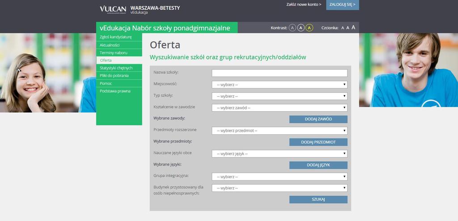Click the Oferta page heading
Screen dimensions: 458x221
coord(165,45)
